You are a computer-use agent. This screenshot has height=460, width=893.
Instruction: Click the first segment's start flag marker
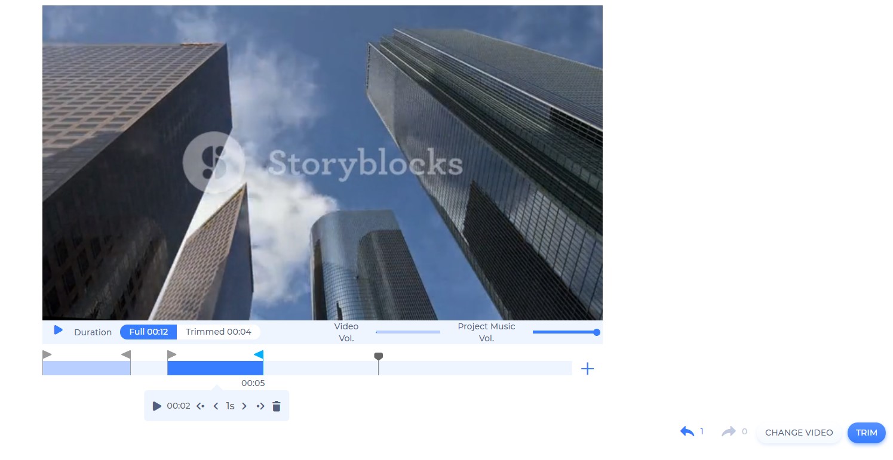pyautogui.click(x=47, y=354)
